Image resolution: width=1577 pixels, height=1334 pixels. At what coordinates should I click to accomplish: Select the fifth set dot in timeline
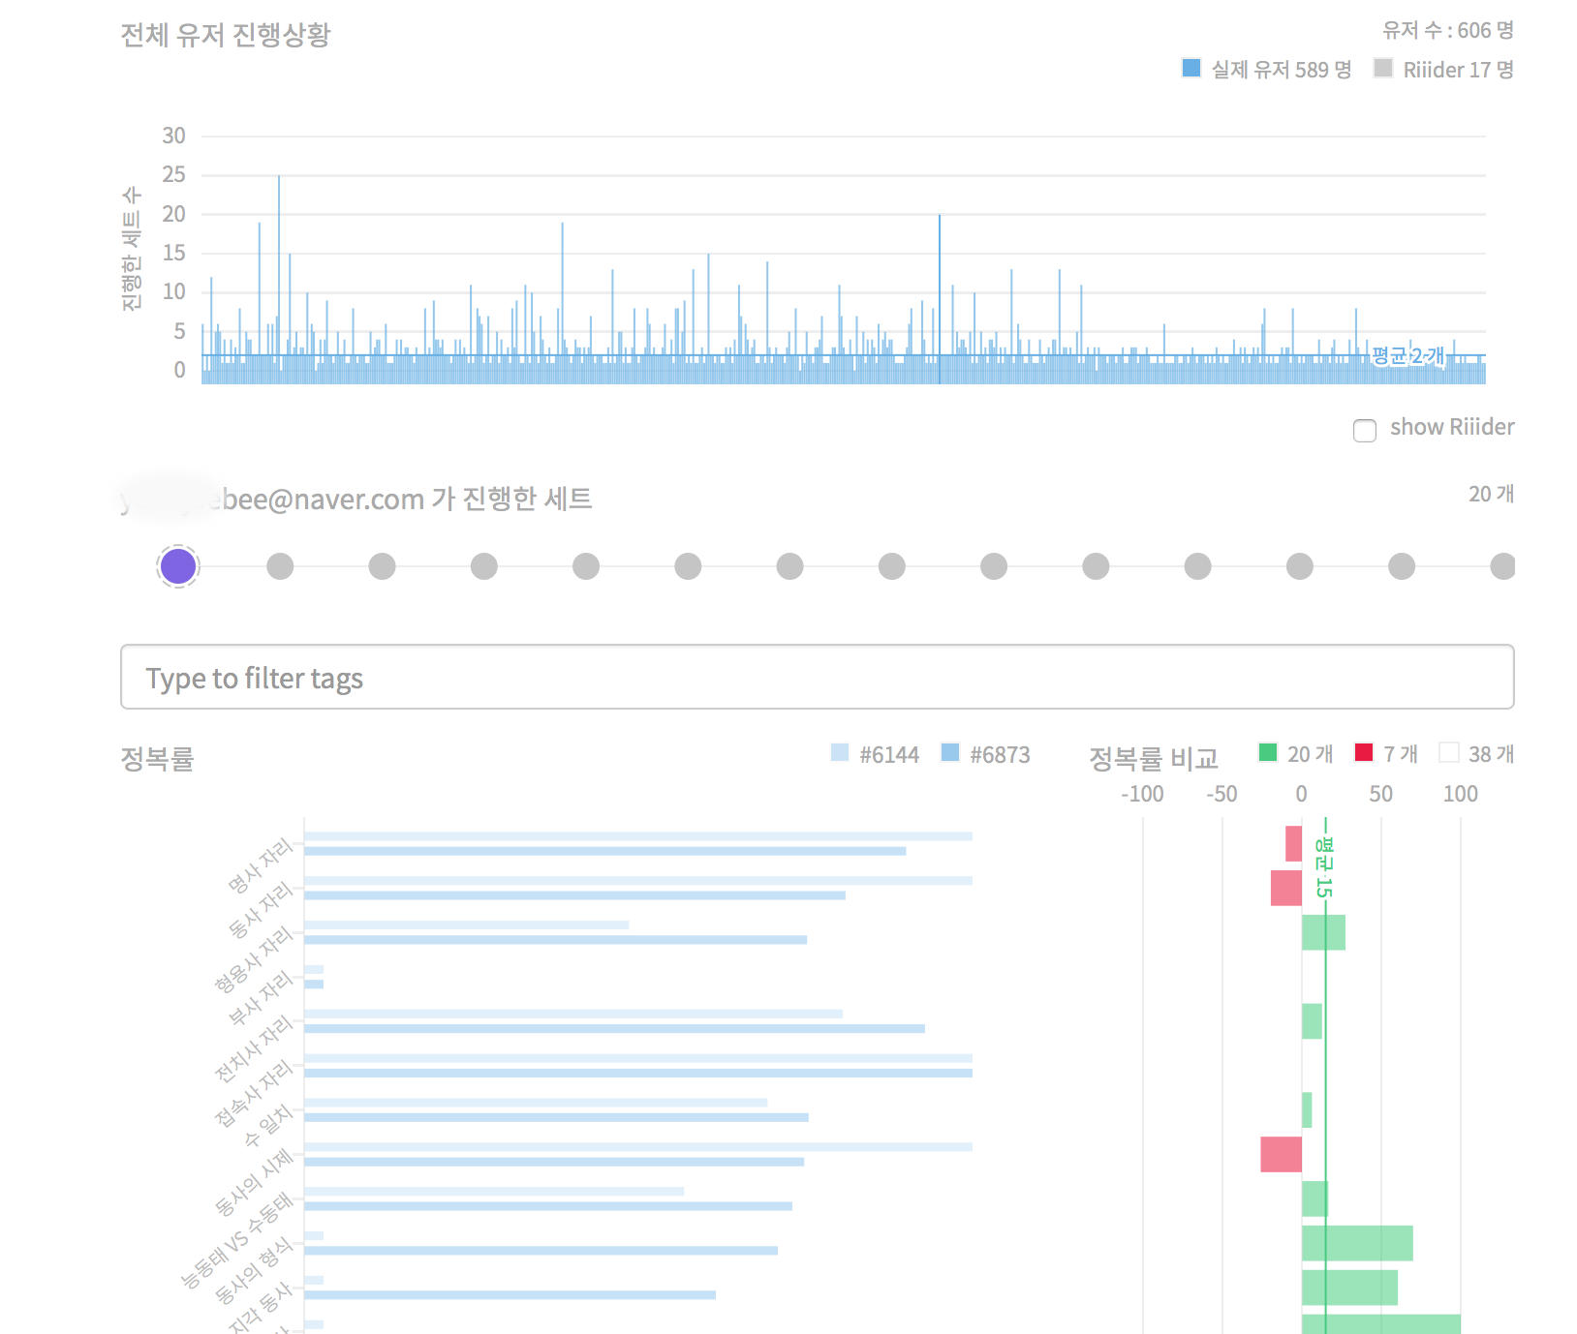pos(586,566)
